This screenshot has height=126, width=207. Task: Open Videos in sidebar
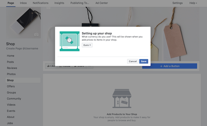[x=11, y=105]
